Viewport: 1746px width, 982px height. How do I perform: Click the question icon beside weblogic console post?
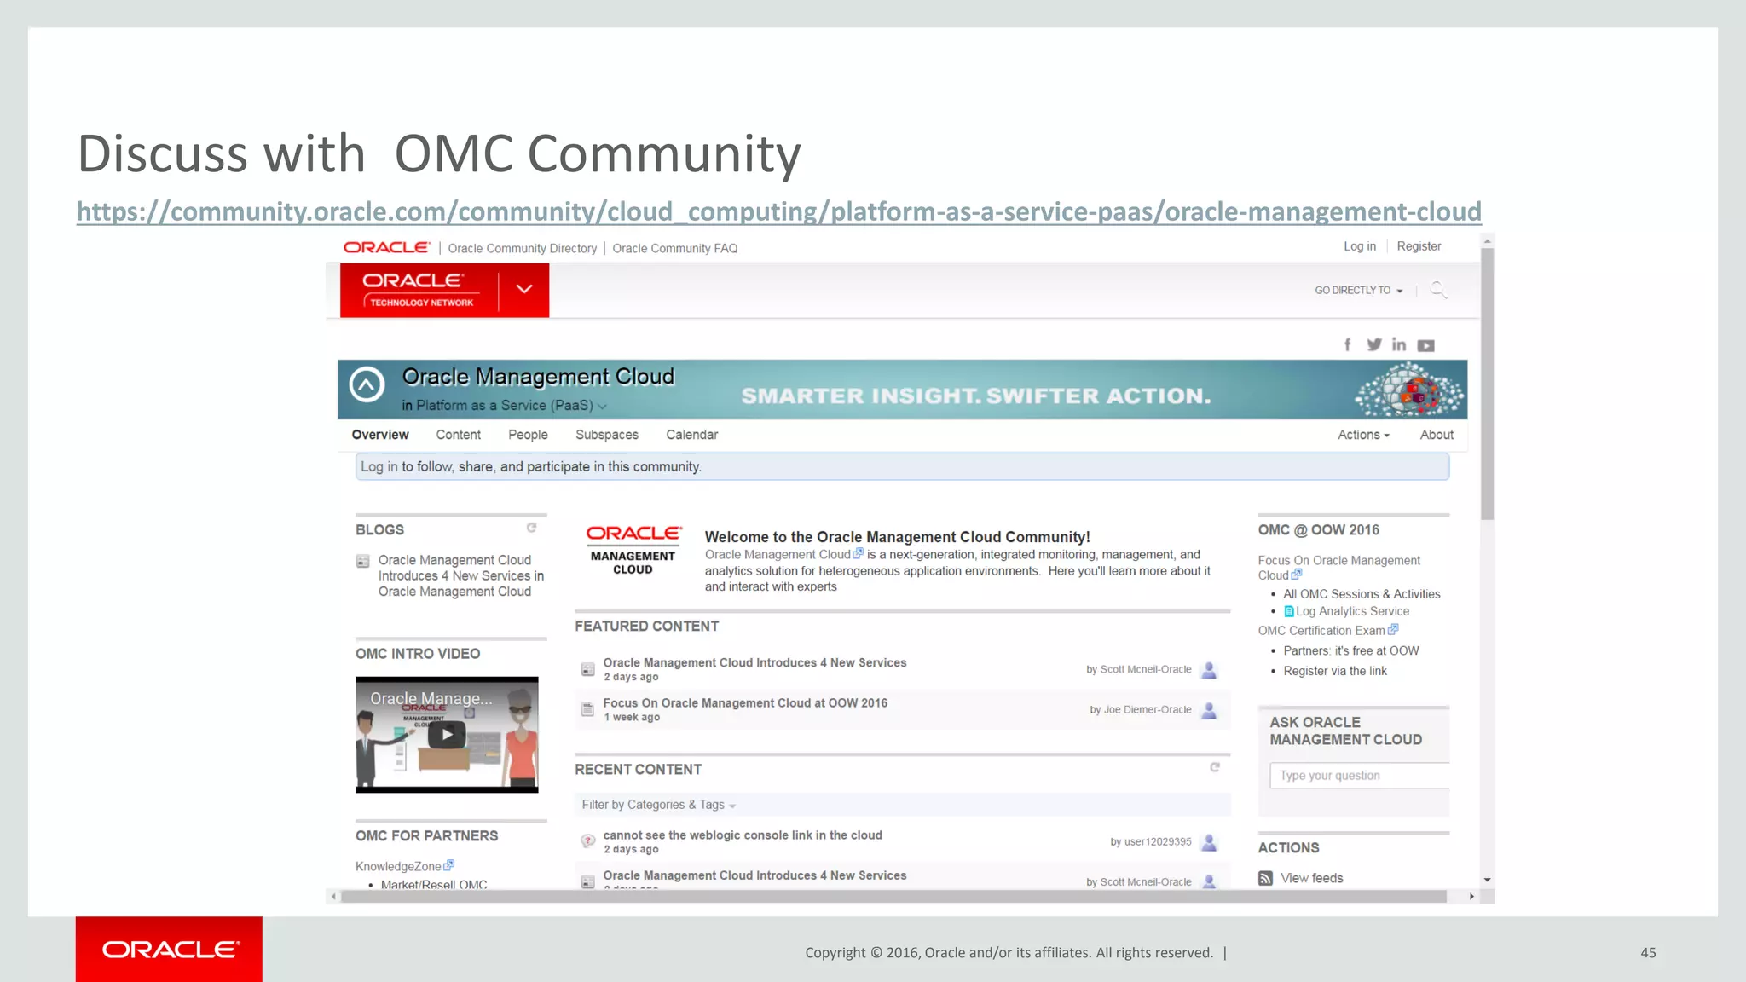tap(587, 840)
